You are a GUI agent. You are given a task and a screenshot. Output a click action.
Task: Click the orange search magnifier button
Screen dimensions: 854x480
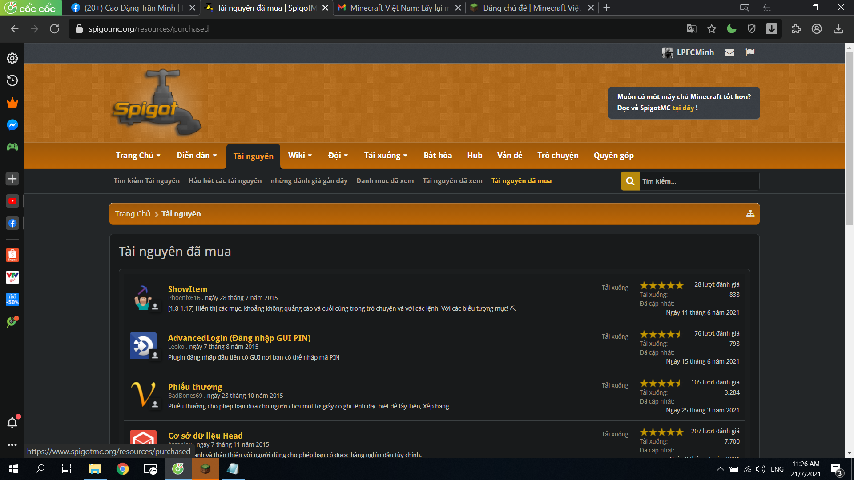630,181
